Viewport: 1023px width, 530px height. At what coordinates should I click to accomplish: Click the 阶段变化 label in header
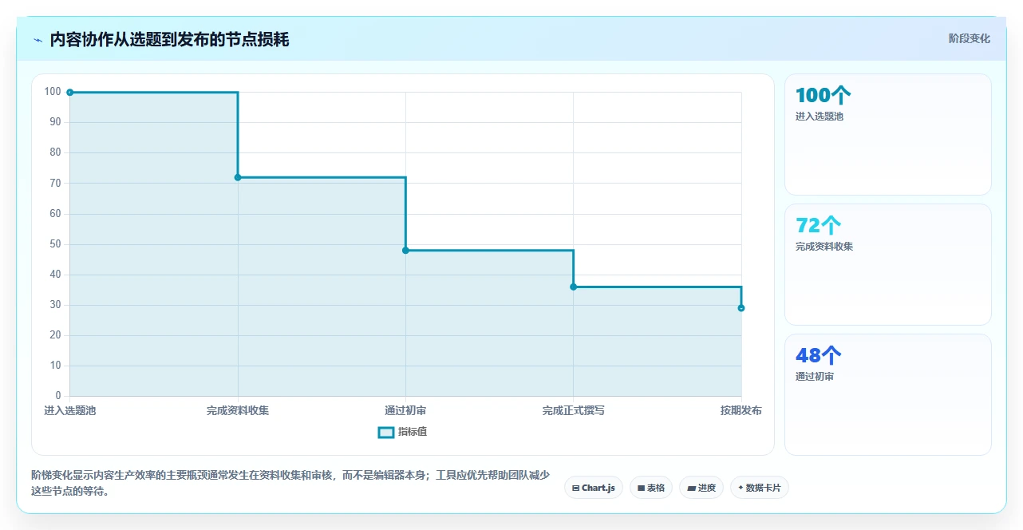click(x=969, y=38)
